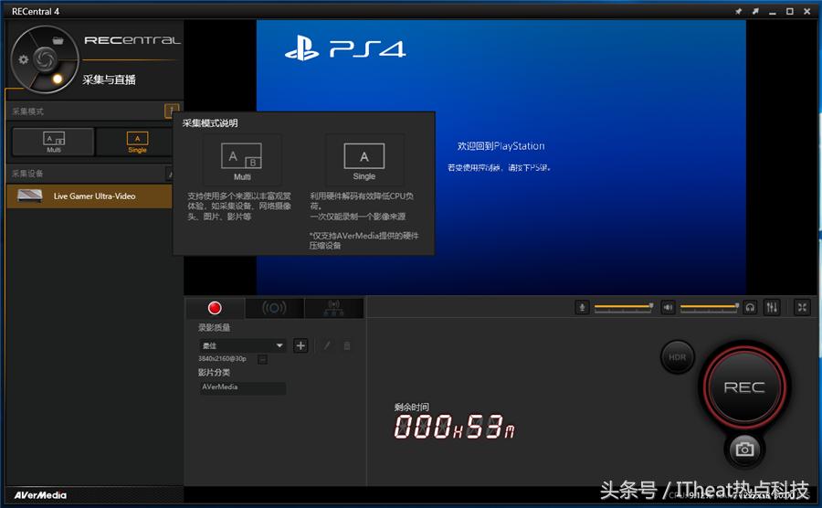Open the recording quality dropdown
The height and width of the screenshot is (508, 822).
click(x=243, y=345)
